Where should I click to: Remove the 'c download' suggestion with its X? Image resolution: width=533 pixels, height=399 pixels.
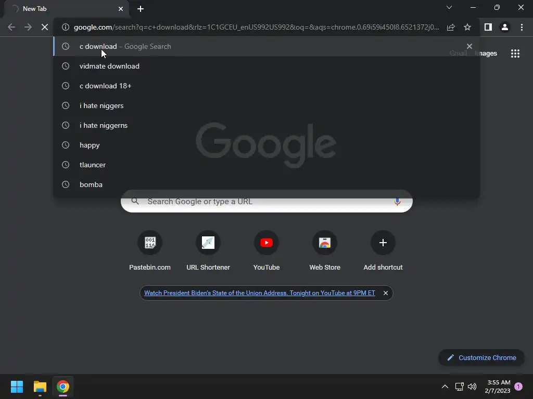click(x=469, y=46)
